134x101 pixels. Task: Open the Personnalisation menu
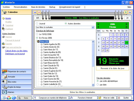20,7
